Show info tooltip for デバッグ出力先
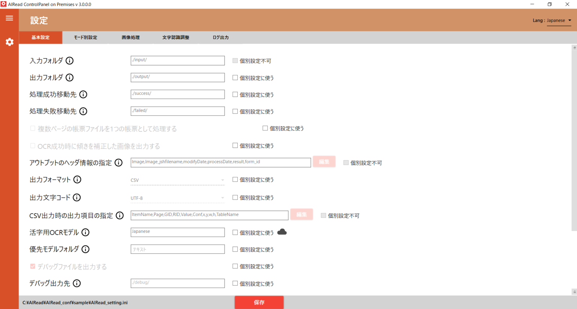 pos(77,283)
